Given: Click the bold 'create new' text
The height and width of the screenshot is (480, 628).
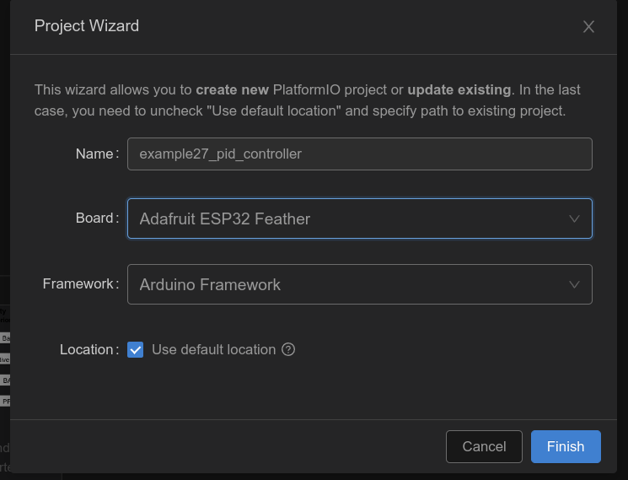Looking at the screenshot, I should point(232,89).
